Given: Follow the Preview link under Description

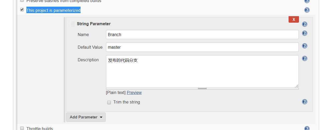Looking at the screenshot, I should [134, 93].
